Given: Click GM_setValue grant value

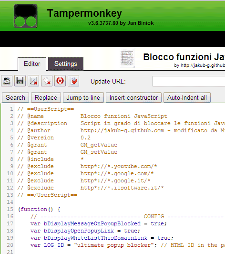Looking at the screenshot, I should pyautogui.click(x=99, y=152).
